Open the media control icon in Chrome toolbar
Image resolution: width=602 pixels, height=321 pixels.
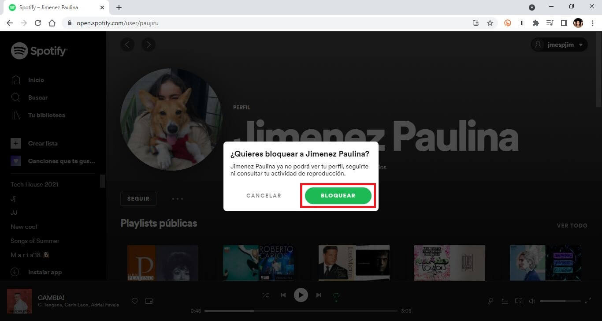[550, 23]
